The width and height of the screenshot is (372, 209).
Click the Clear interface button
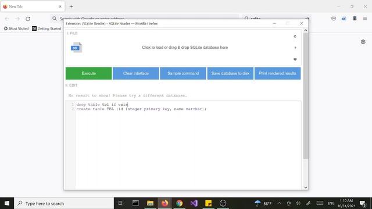136,74
